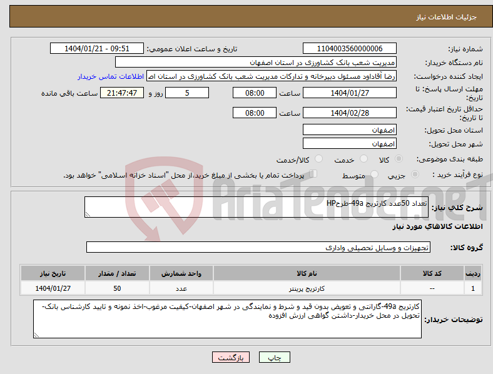Select the کالا radio button
This screenshot has height=374, width=493.
399,159
